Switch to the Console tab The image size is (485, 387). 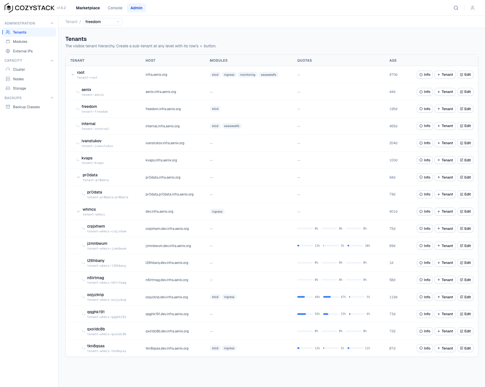115,8
